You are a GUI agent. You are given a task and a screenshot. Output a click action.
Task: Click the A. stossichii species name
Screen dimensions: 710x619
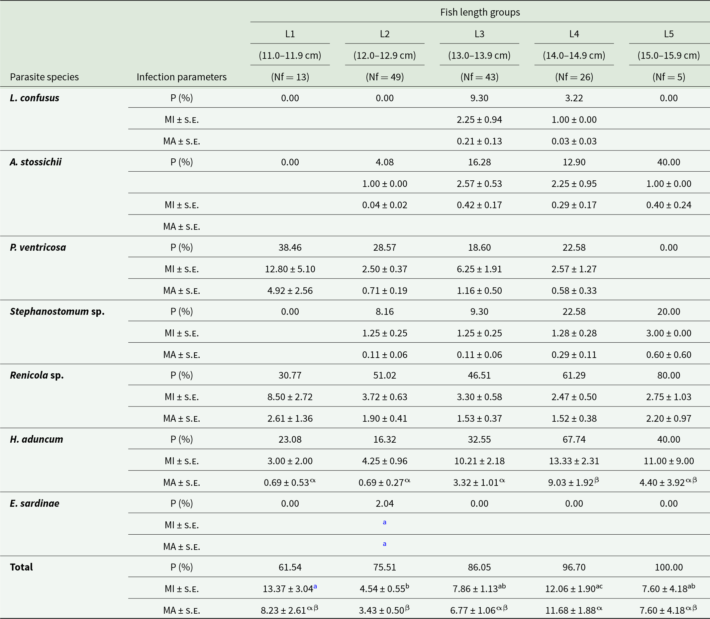coord(36,162)
